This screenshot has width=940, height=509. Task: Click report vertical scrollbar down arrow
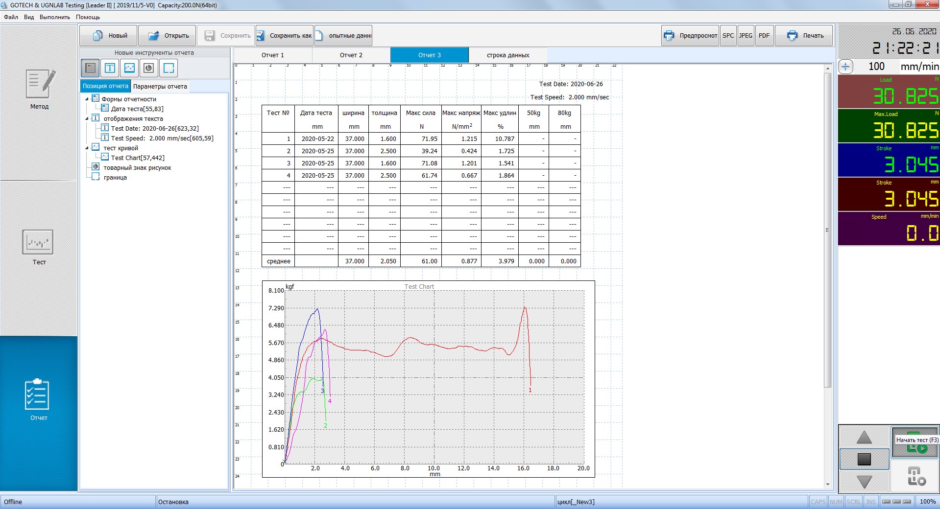(x=828, y=485)
